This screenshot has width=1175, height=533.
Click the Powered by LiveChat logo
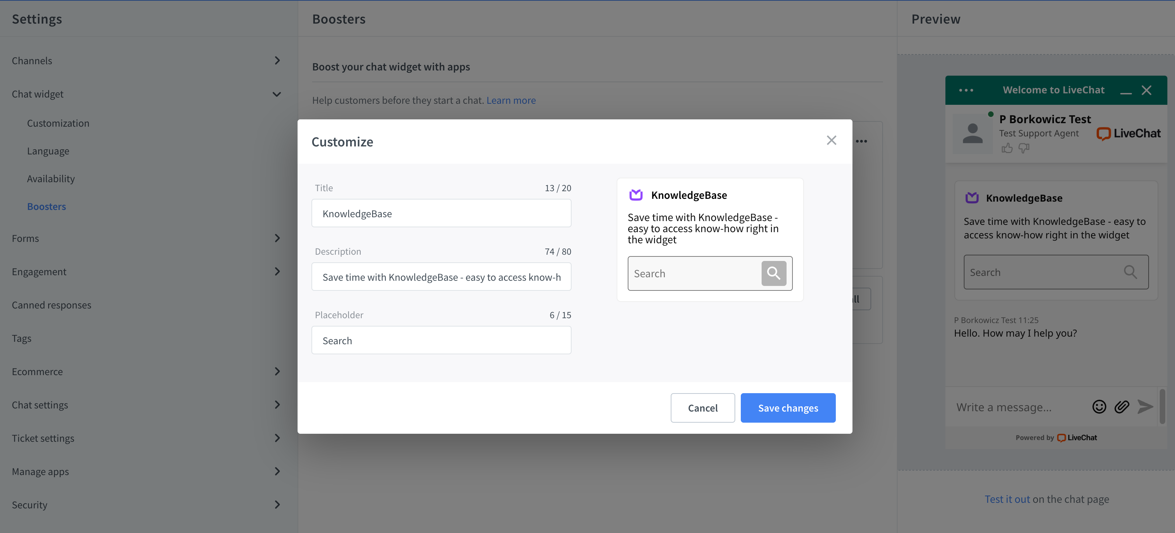point(1077,438)
